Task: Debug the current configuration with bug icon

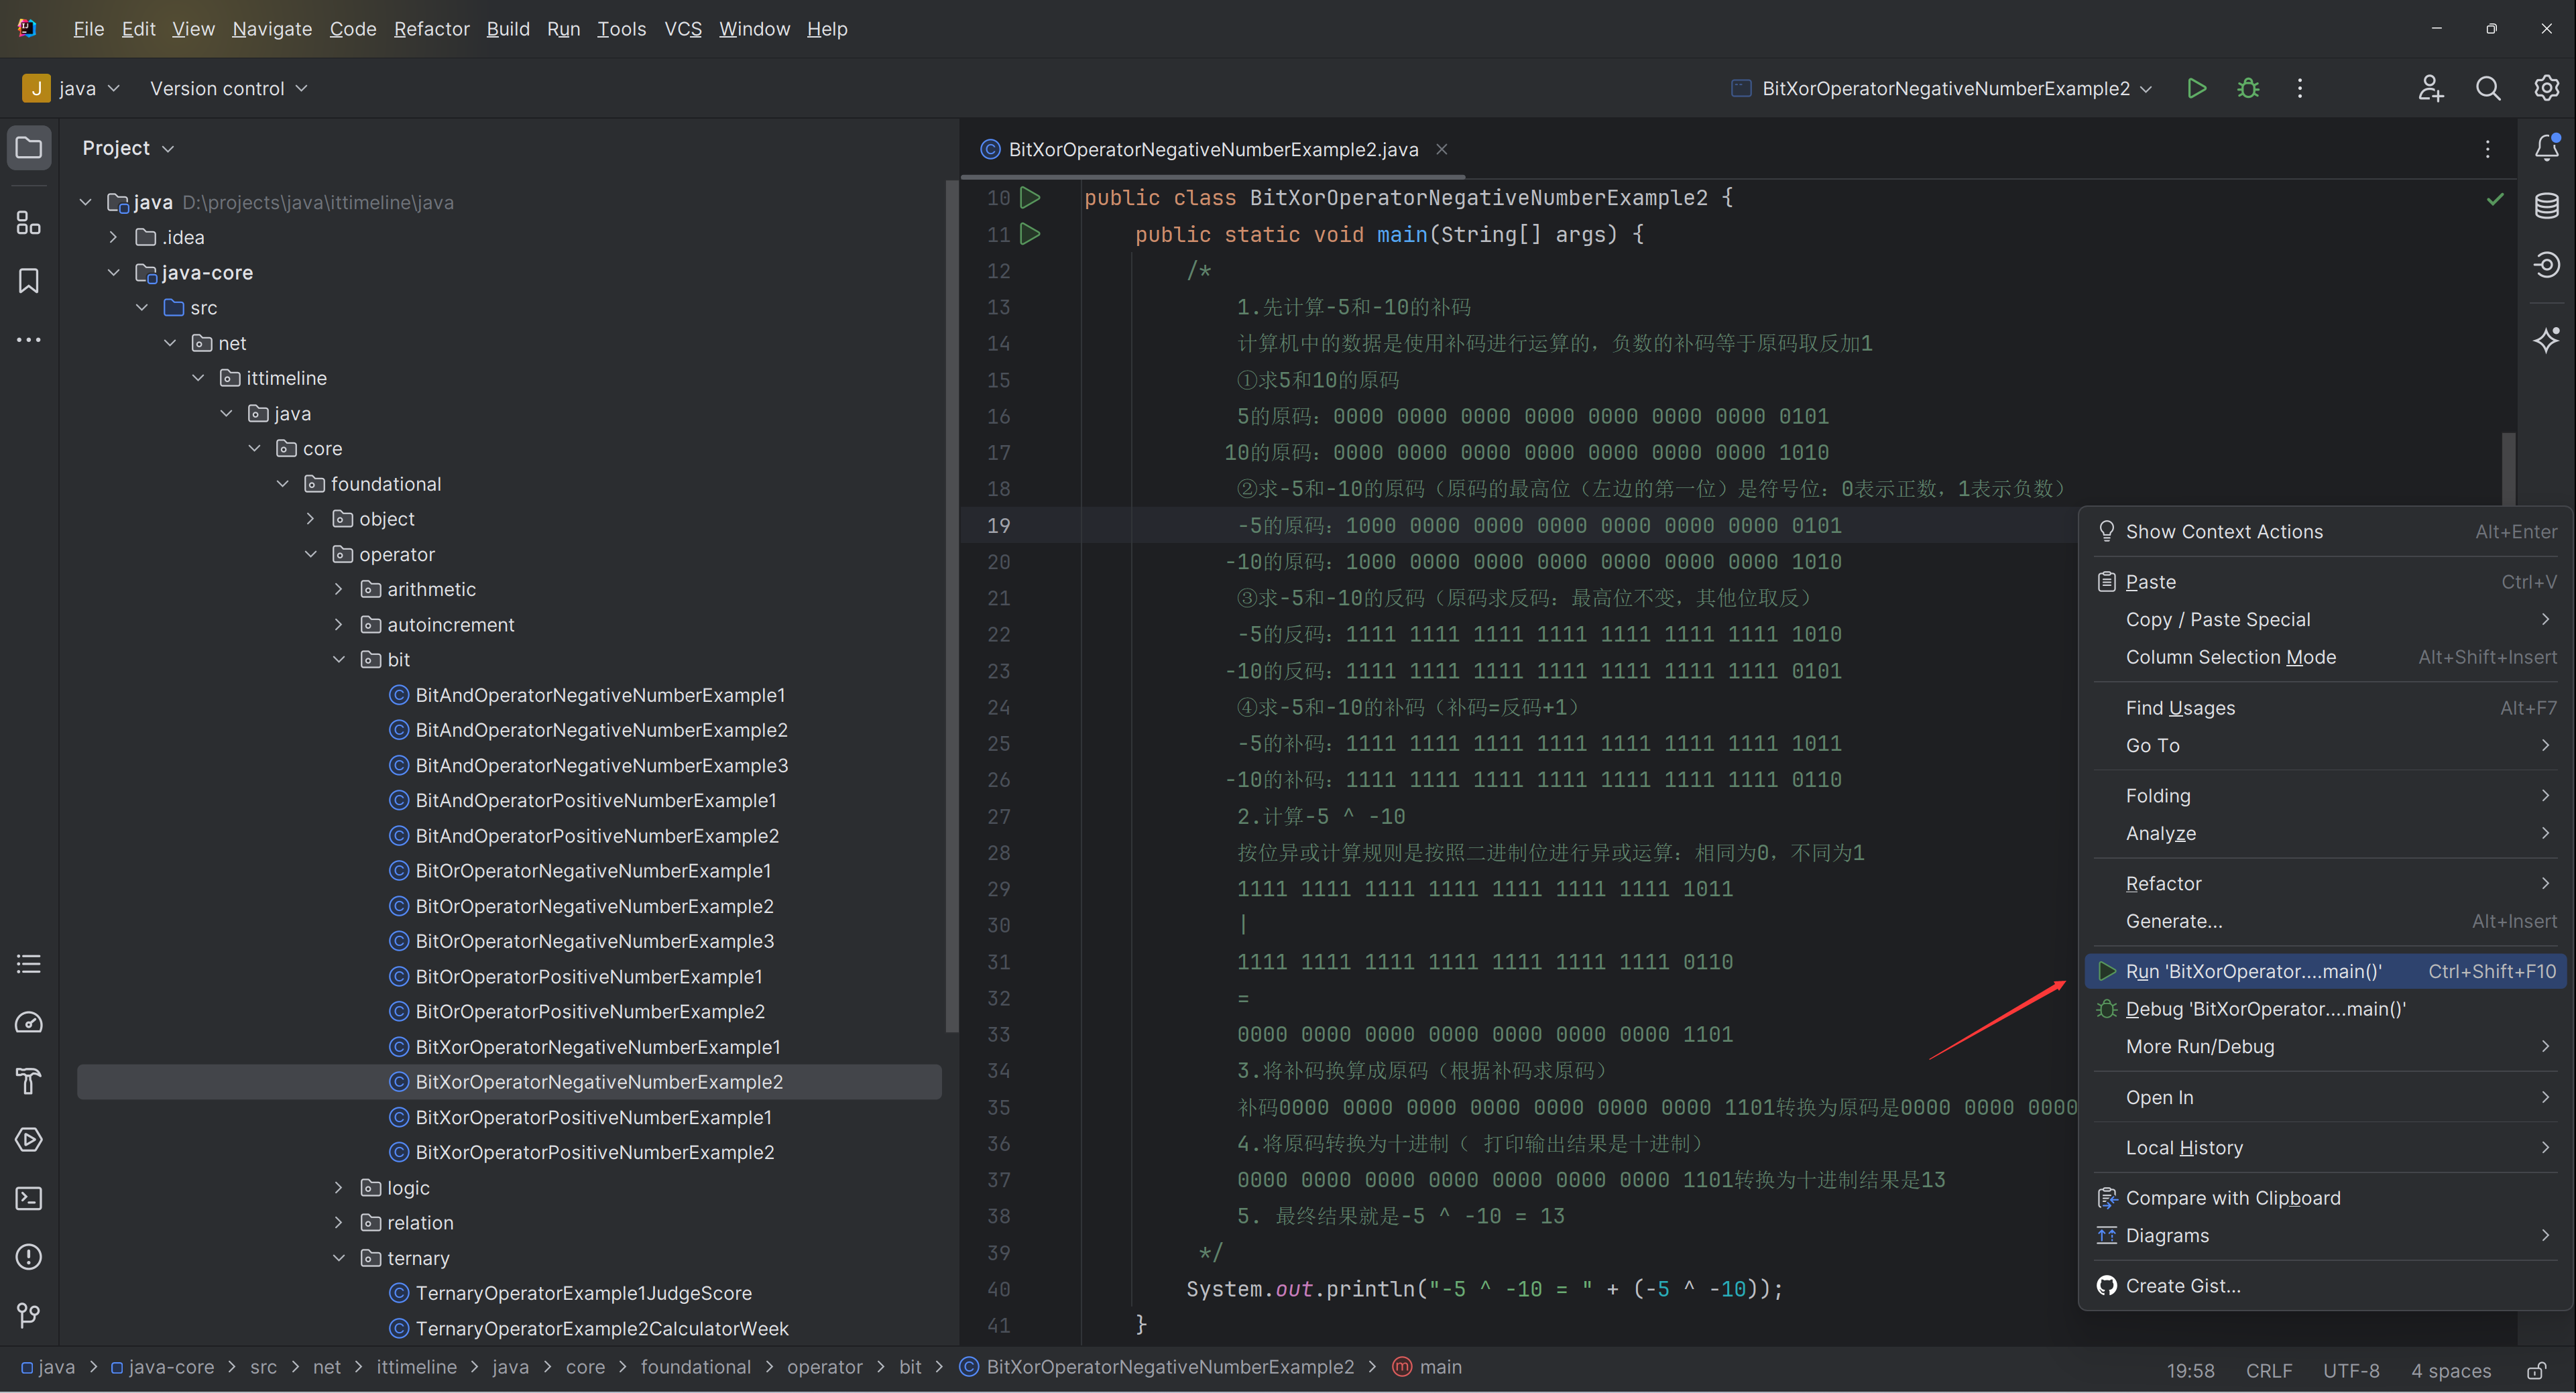Action: point(2248,88)
